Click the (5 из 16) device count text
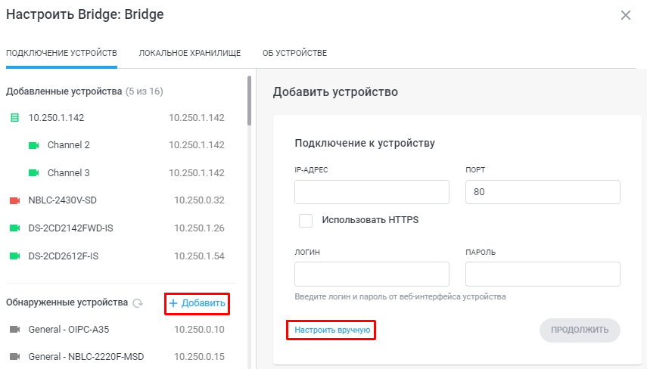 (x=145, y=91)
